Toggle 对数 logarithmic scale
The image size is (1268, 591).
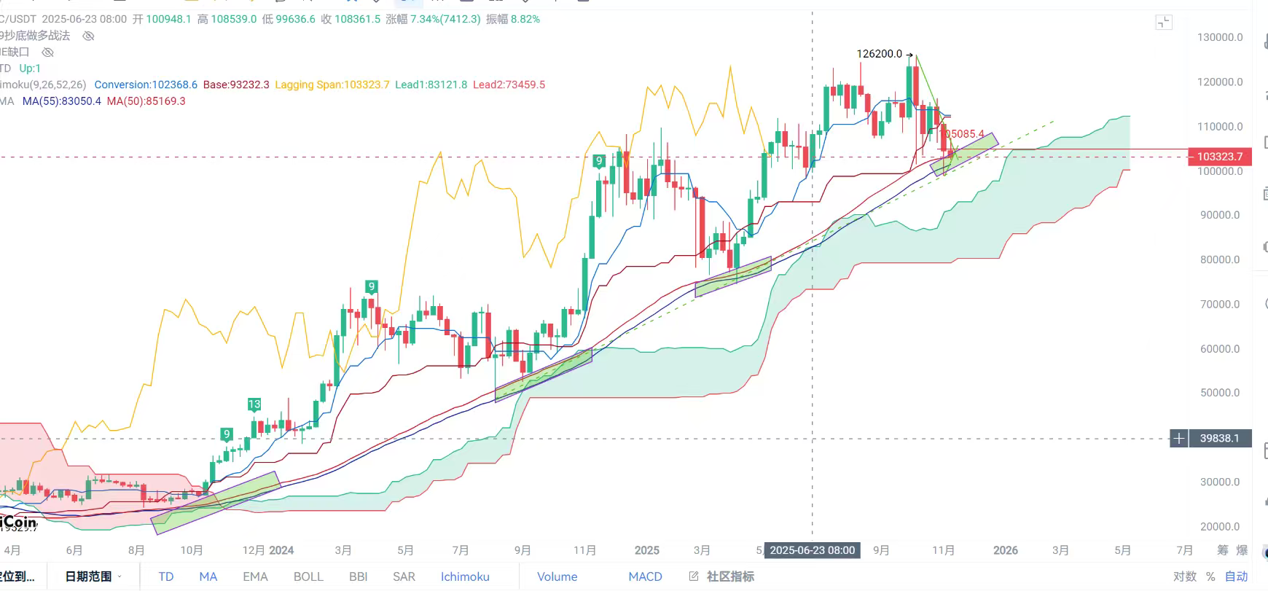[x=1185, y=576]
